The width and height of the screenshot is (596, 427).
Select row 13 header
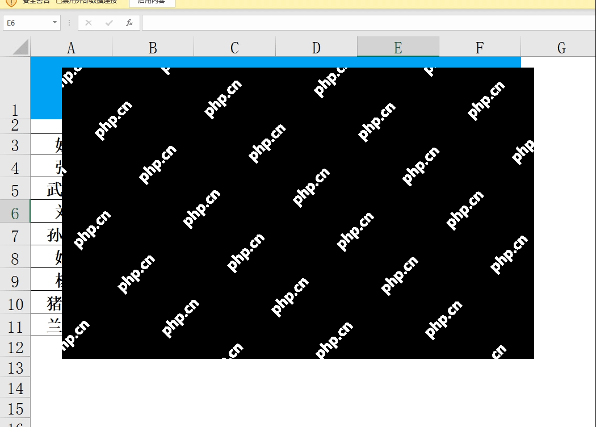pos(15,367)
